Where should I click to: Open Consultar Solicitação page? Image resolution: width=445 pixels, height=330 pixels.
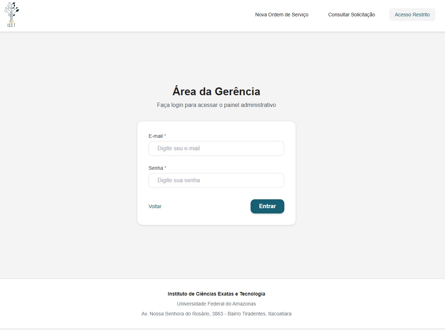(352, 15)
